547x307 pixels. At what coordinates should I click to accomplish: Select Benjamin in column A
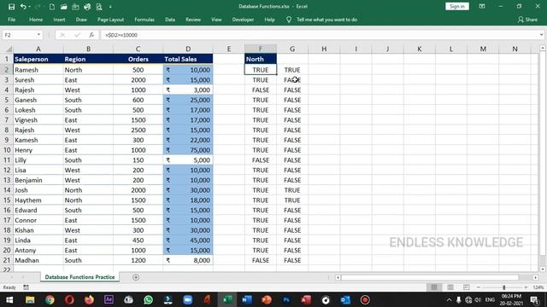point(38,180)
